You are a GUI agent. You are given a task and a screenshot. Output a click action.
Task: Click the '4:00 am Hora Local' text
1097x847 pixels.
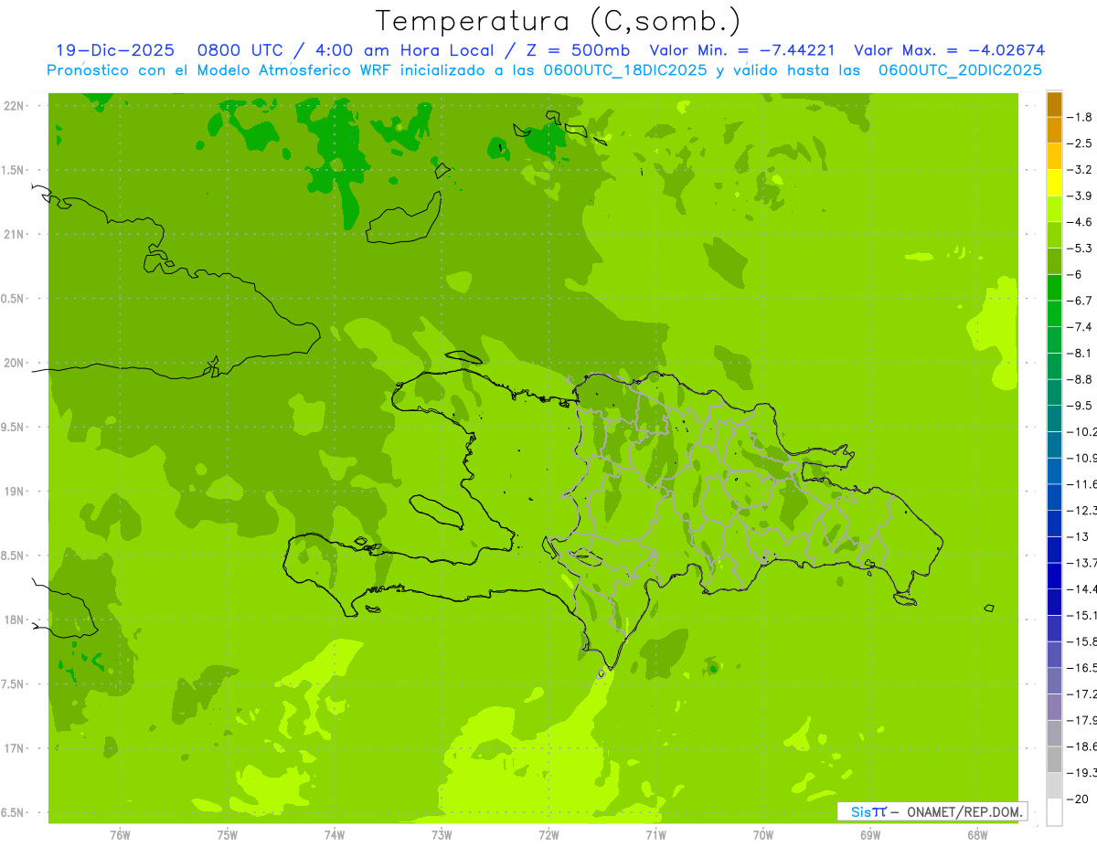407,50
